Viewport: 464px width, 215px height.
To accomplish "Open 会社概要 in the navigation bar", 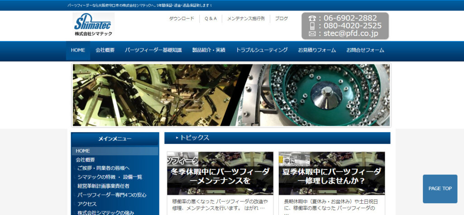I will pyautogui.click(x=105, y=50).
